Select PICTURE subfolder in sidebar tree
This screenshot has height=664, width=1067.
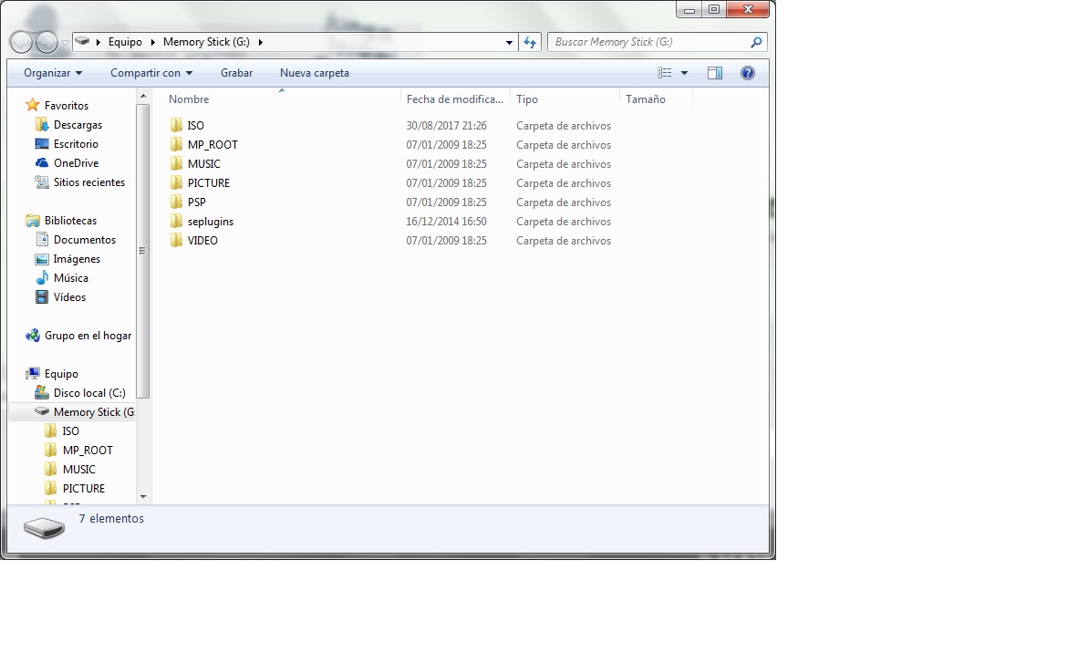coord(84,488)
